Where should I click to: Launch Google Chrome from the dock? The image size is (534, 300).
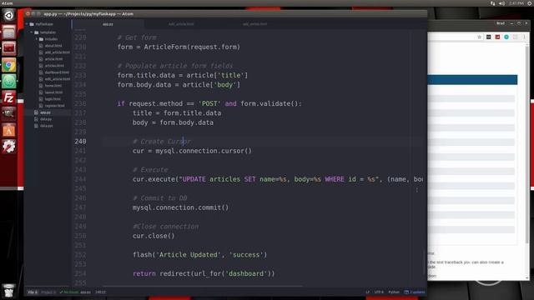[9, 65]
